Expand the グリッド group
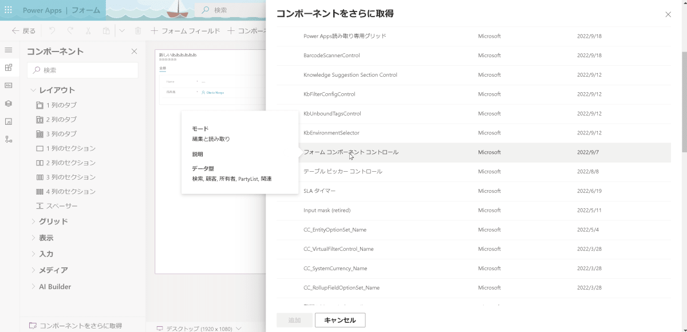The width and height of the screenshot is (687, 332). click(49, 222)
